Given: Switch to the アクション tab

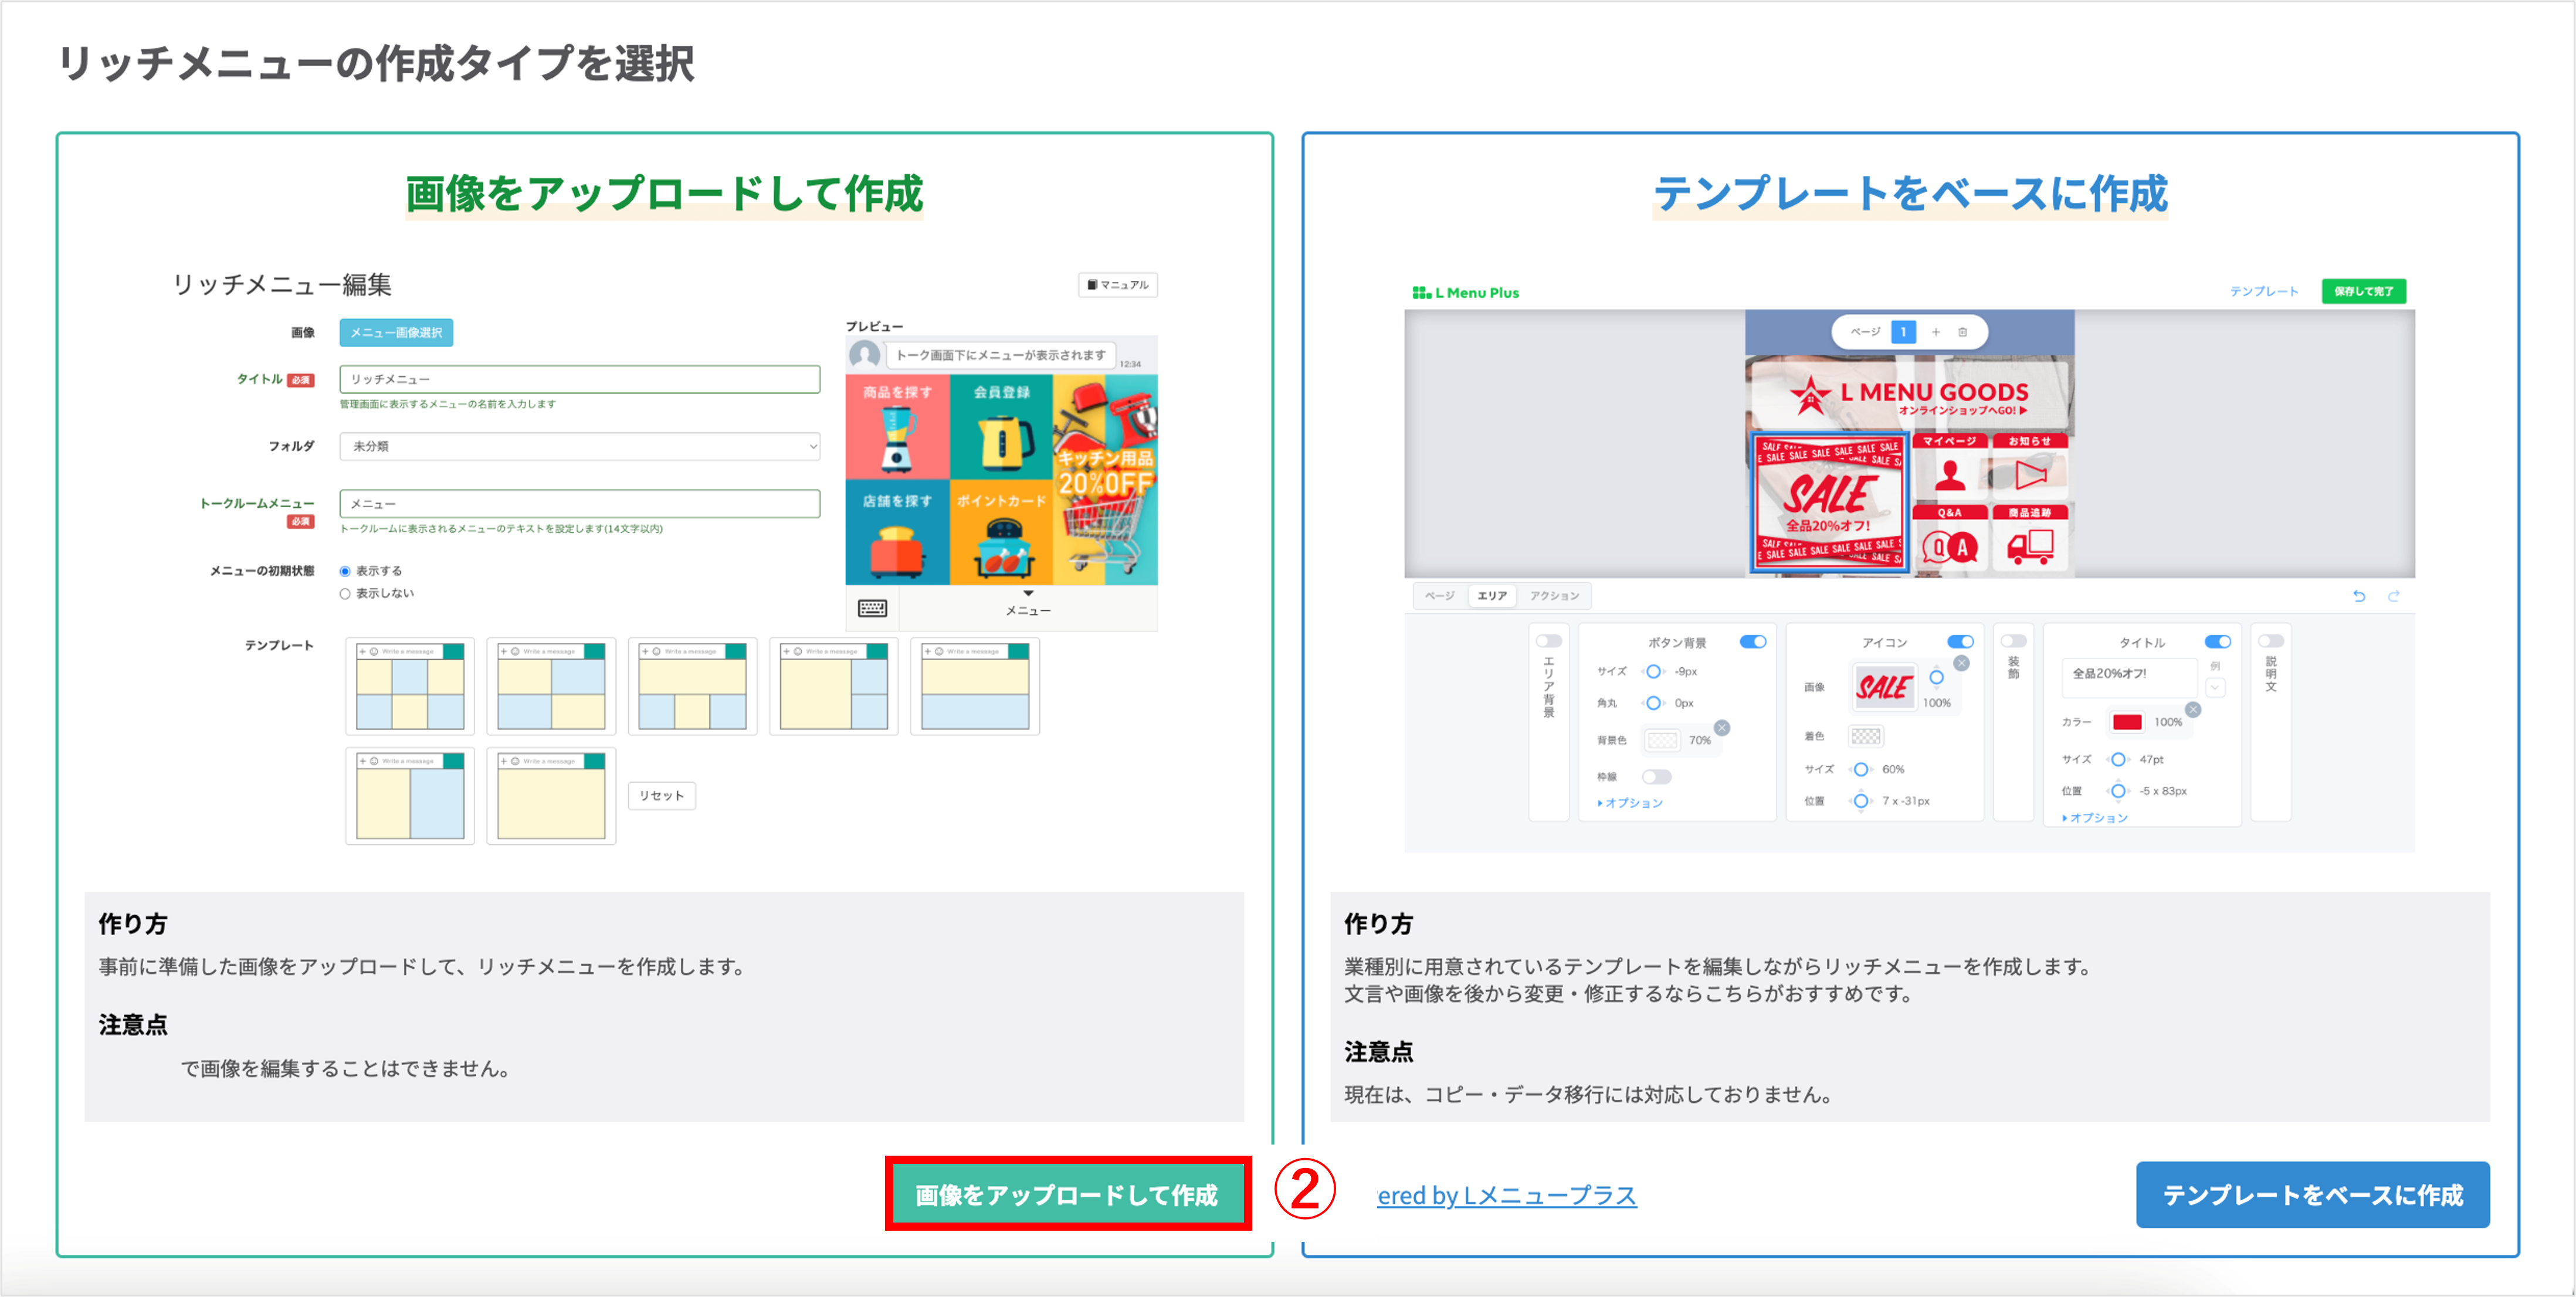Looking at the screenshot, I should (x=1554, y=596).
